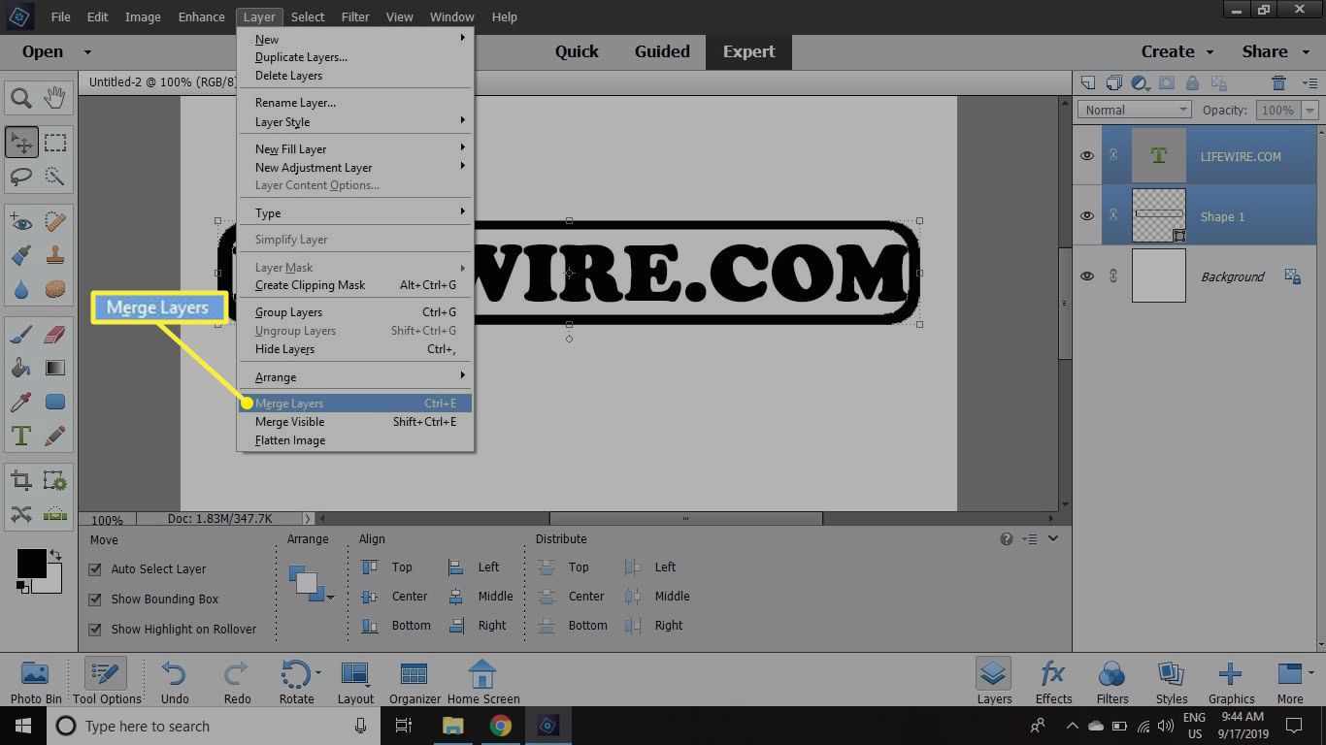Select the Lasso tool
1326x745 pixels.
[21, 177]
